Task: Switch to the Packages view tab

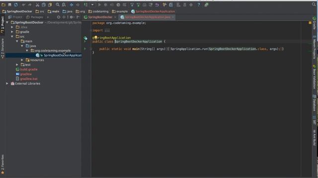Action: pos(34,17)
